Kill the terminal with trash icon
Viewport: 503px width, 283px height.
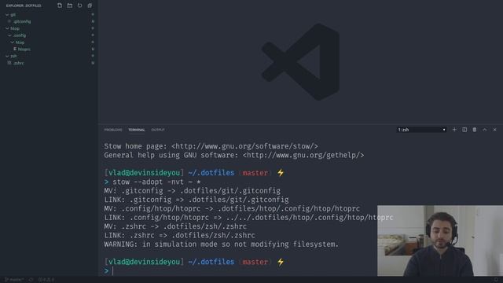(x=475, y=130)
